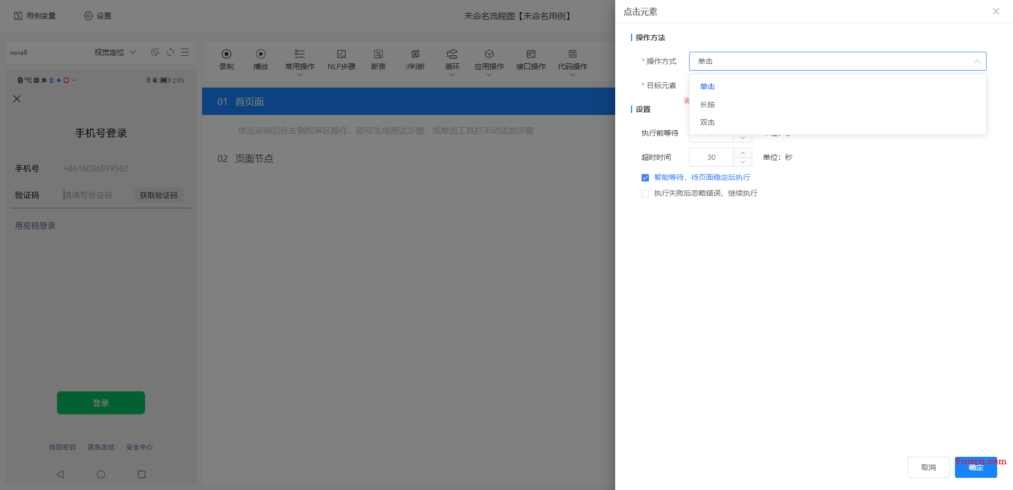Click the blue 确定 button
This screenshot has width=1013, height=490.
(x=976, y=467)
